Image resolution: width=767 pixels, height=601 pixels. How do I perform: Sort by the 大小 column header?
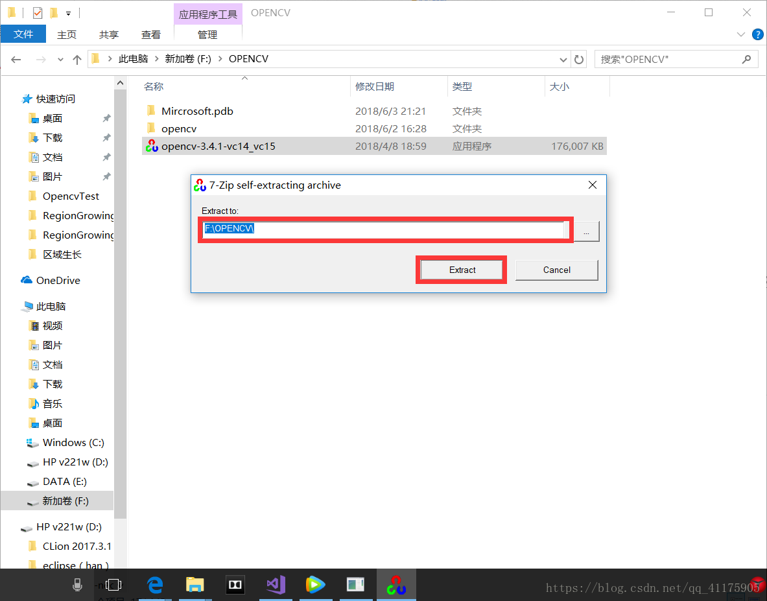pyautogui.click(x=577, y=87)
